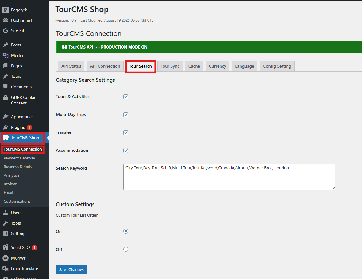Screen dimensions: 362x279
Task: Open the Email submenu link
Action: click(8, 193)
